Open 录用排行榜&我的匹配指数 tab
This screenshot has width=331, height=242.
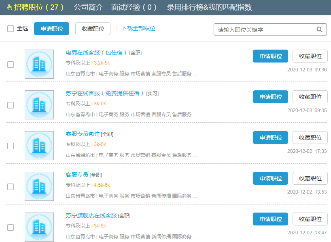pos(209,7)
